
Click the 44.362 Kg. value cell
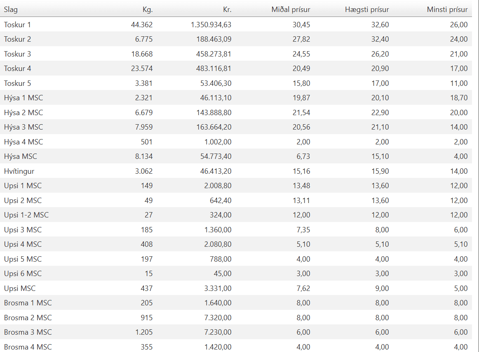pos(142,25)
